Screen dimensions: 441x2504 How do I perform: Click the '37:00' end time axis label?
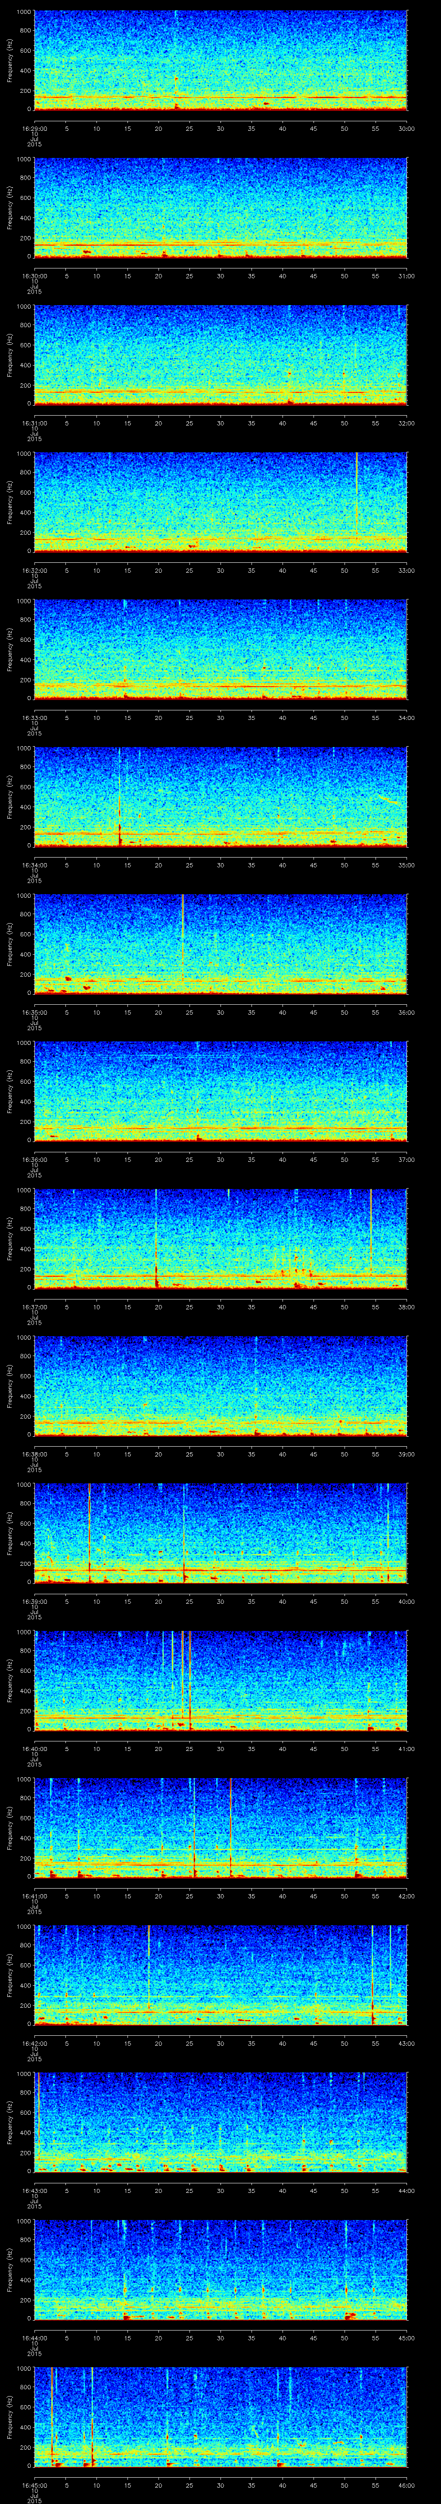pos(406,1160)
